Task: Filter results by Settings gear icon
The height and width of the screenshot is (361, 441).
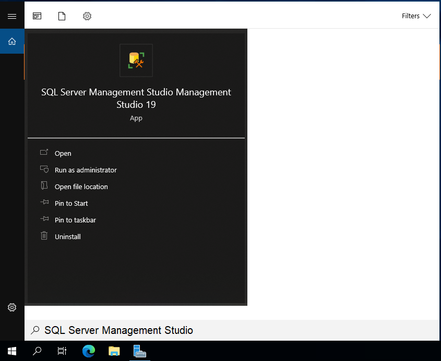Action: click(87, 16)
